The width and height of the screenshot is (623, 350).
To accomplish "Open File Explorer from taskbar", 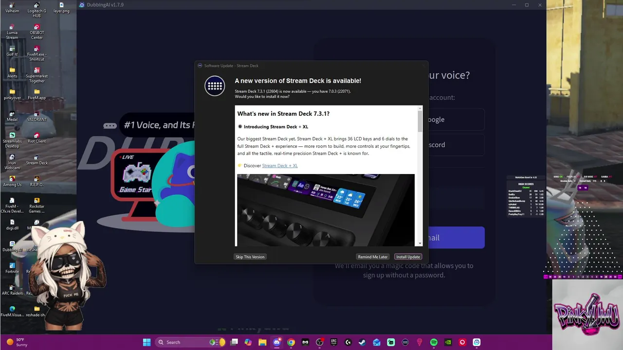I will tap(262, 342).
